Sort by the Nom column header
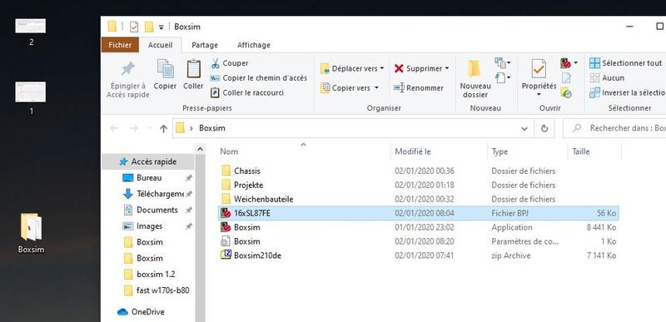Image resolution: width=666 pixels, height=322 pixels. (x=229, y=151)
